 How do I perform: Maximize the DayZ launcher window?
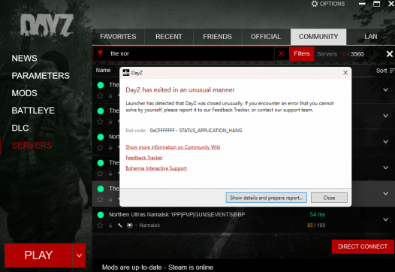377,4
